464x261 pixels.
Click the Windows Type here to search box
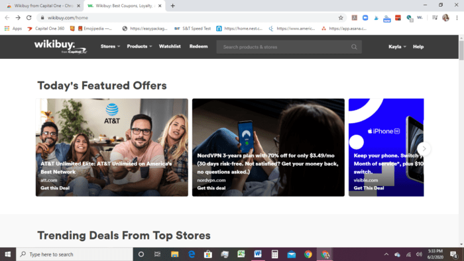pyautogui.click(x=74, y=254)
